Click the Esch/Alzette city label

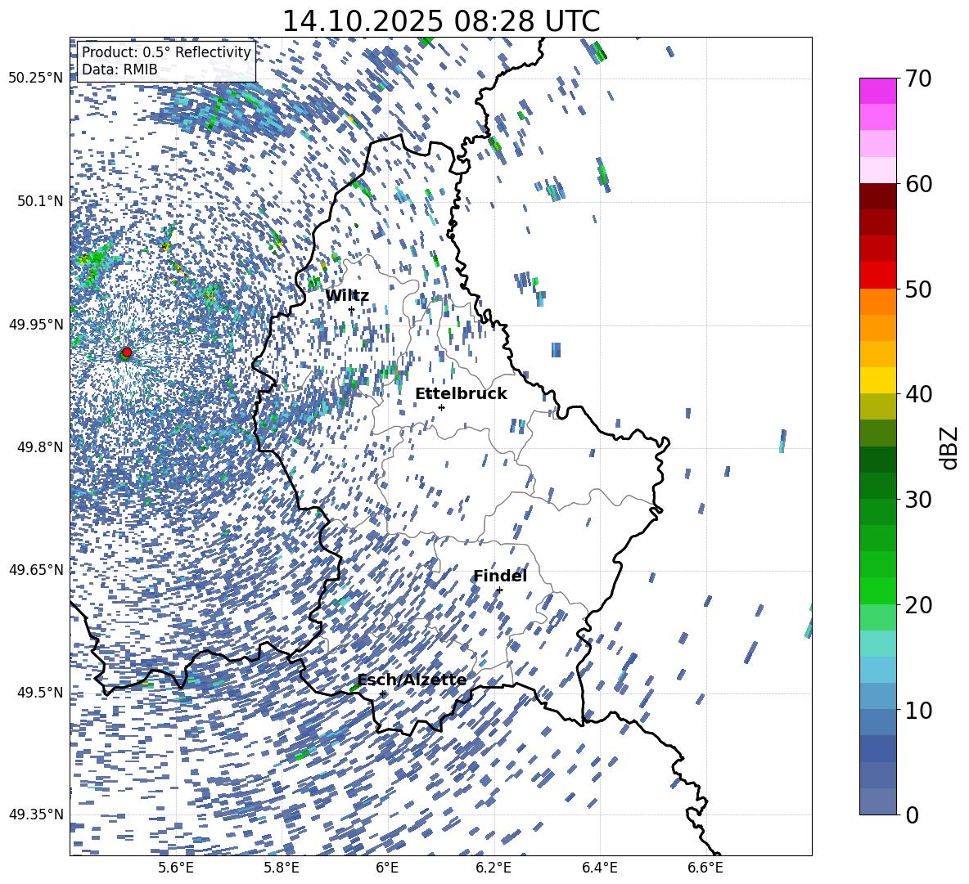412,680
